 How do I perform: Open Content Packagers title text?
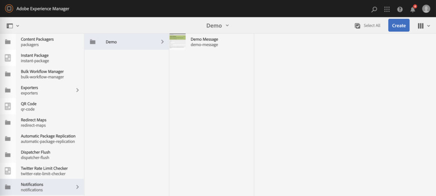click(37, 39)
